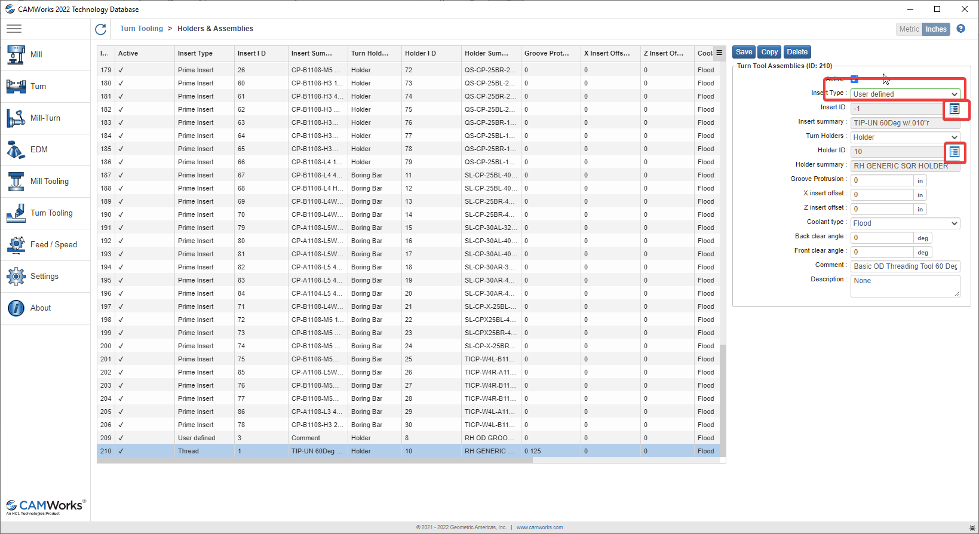Click the SL-CPX25BL-4... holder summary cell
Viewport: 979px width, 534px height.
coord(491,320)
